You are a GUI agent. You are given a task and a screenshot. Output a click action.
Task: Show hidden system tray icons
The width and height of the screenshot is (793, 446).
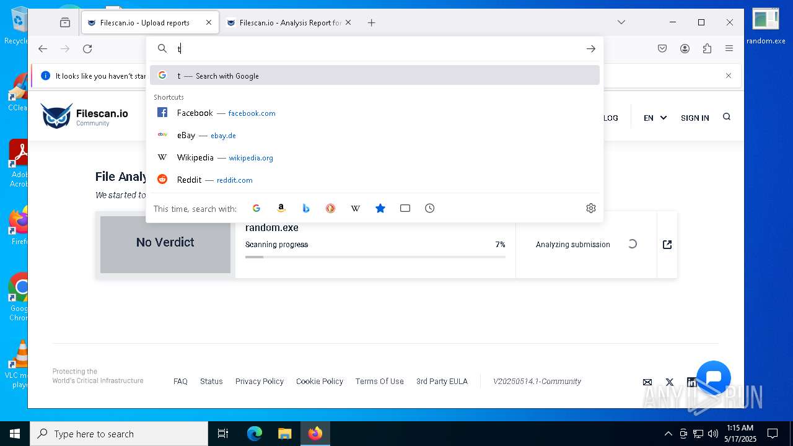668,434
